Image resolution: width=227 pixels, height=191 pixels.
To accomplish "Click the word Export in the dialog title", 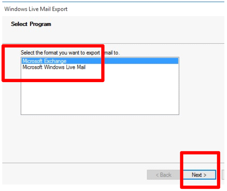I will point(60,9).
